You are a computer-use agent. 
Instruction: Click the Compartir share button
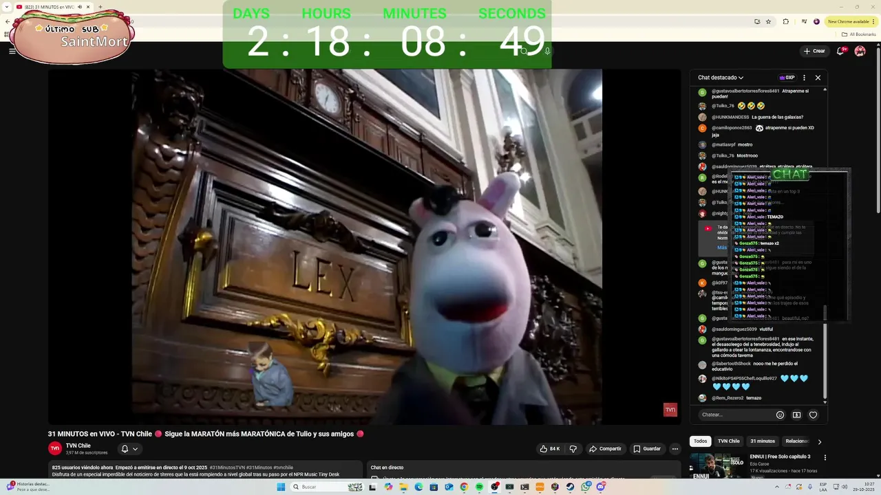pos(605,449)
